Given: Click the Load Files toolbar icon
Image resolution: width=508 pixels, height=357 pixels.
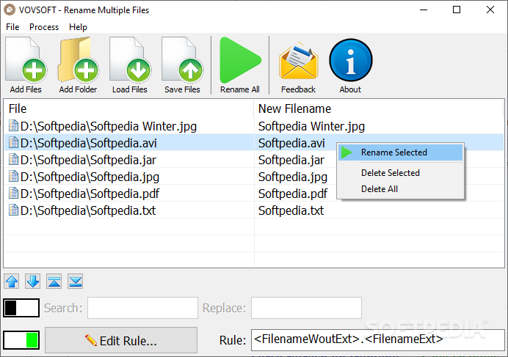Looking at the screenshot, I should [x=130, y=60].
